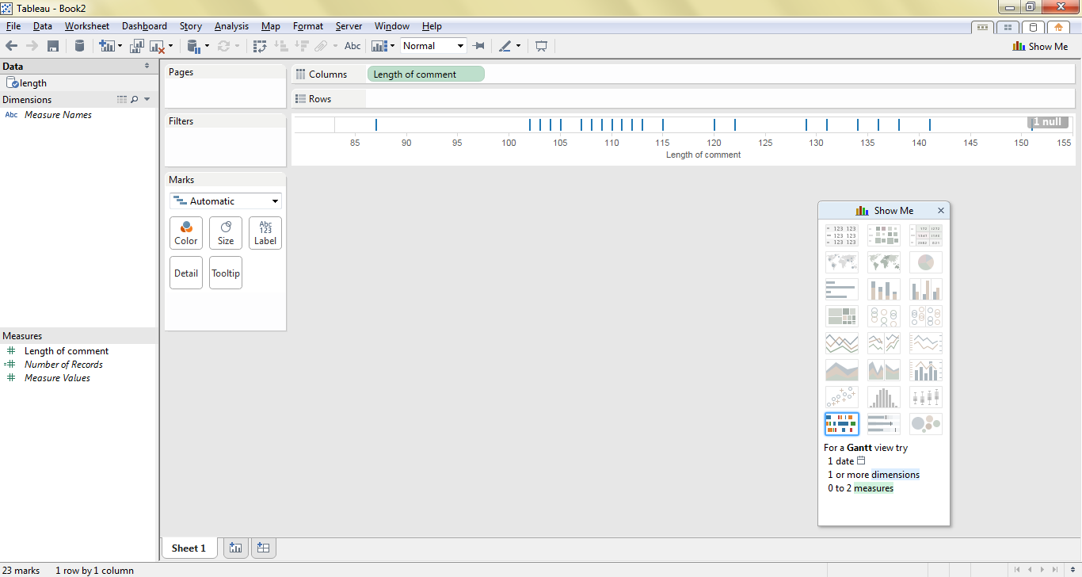Click the Save icon in toolbar
1082x577 pixels.
53,46
